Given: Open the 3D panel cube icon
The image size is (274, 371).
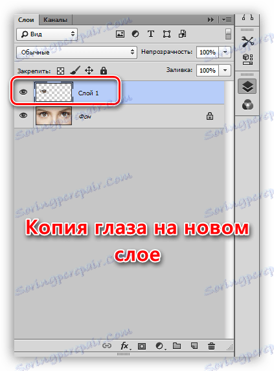Looking at the screenshot, I should pyautogui.click(x=247, y=60).
